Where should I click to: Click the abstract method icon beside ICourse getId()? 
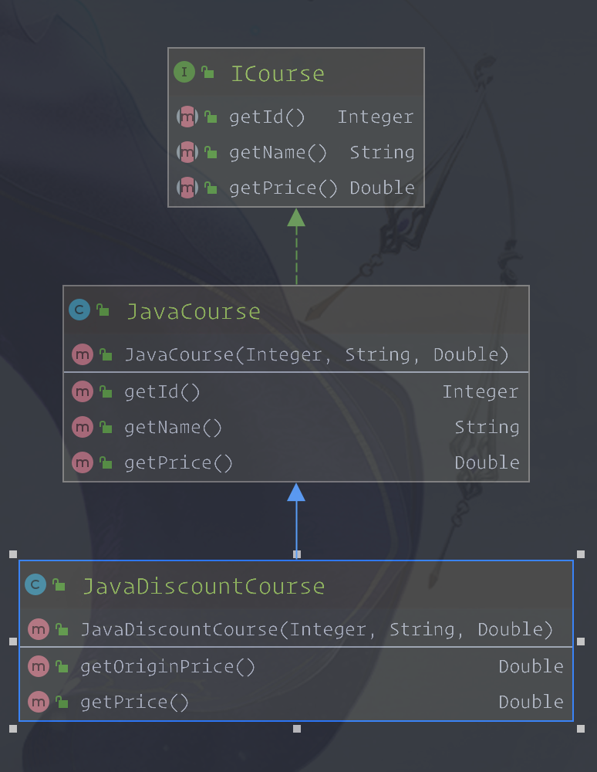[187, 117]
